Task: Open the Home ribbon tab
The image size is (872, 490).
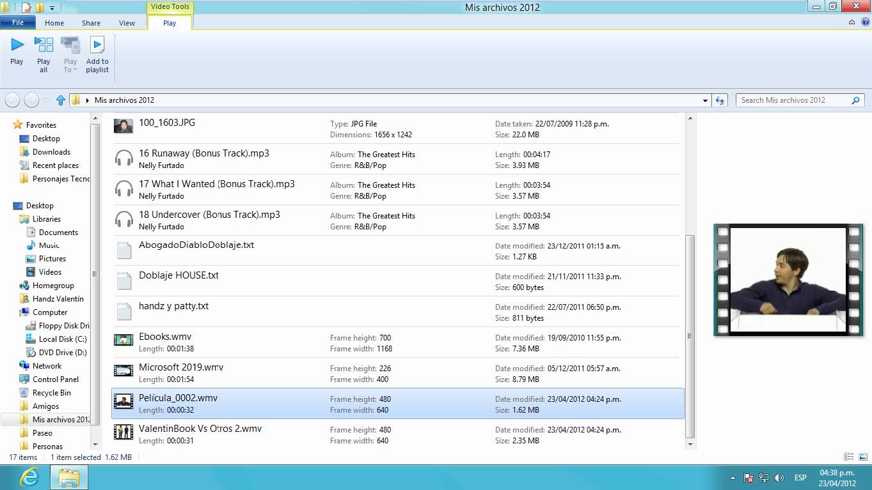Action: 54,23
